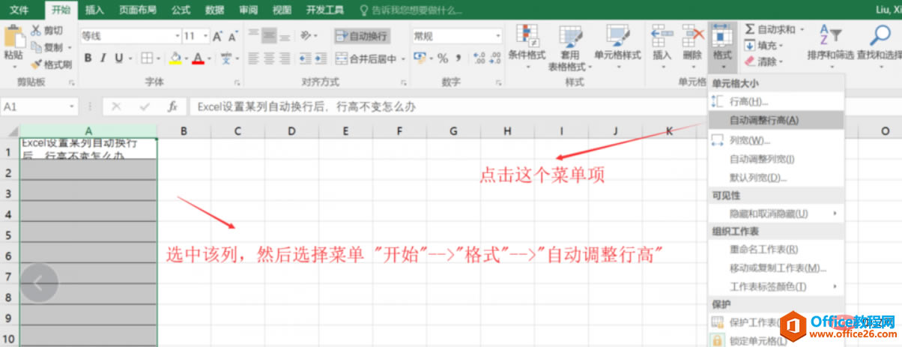
Task: Click the top align icon
Action: coord(253,35)
